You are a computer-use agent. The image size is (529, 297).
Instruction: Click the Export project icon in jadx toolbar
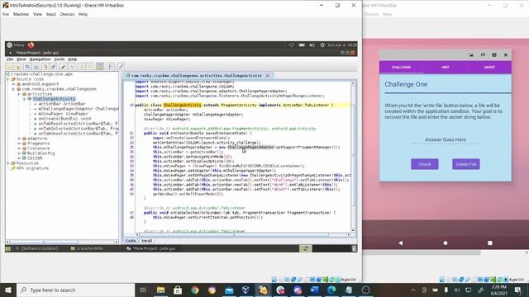pyautogui.click(x=36, y=66)
